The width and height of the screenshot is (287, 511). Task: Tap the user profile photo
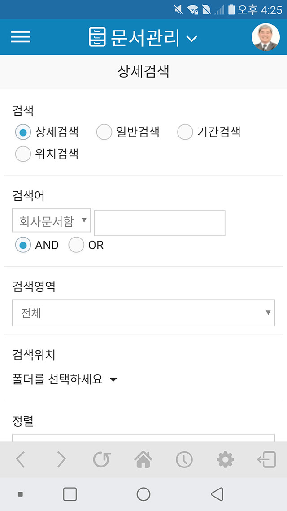tap(265, 37)
